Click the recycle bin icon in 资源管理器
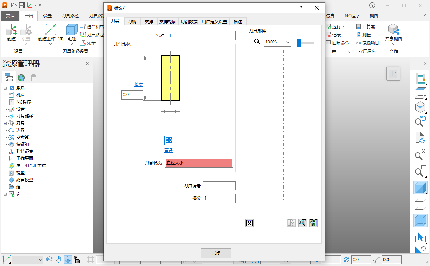Viewport: 430px width, 266px height. [x=34, y=78]
